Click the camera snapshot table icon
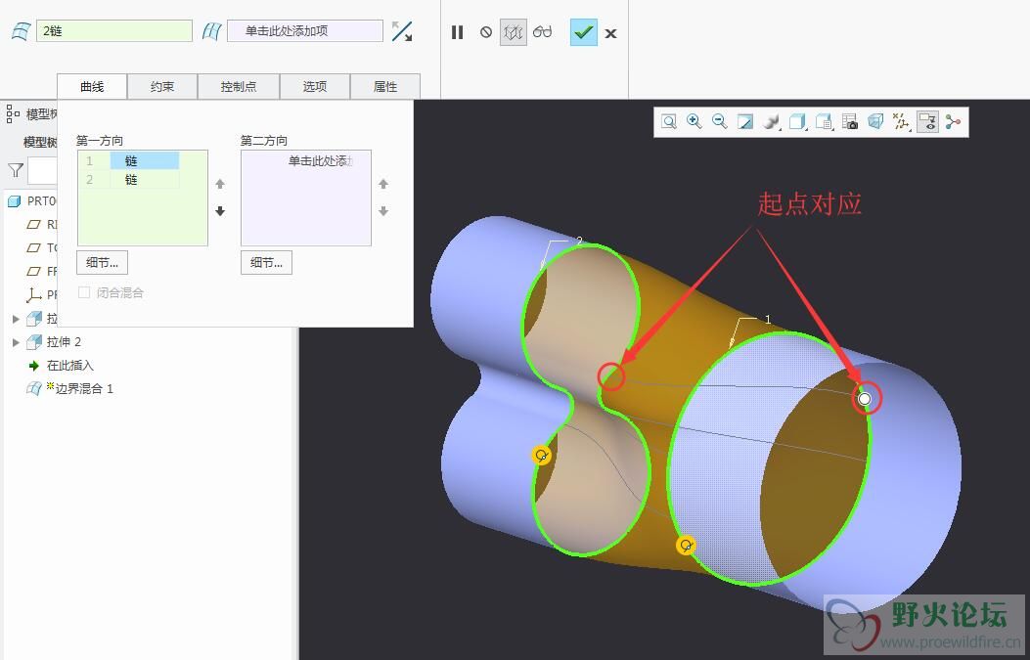The height and width of the screenshot is (660, 1030). (x=850, y=121)
